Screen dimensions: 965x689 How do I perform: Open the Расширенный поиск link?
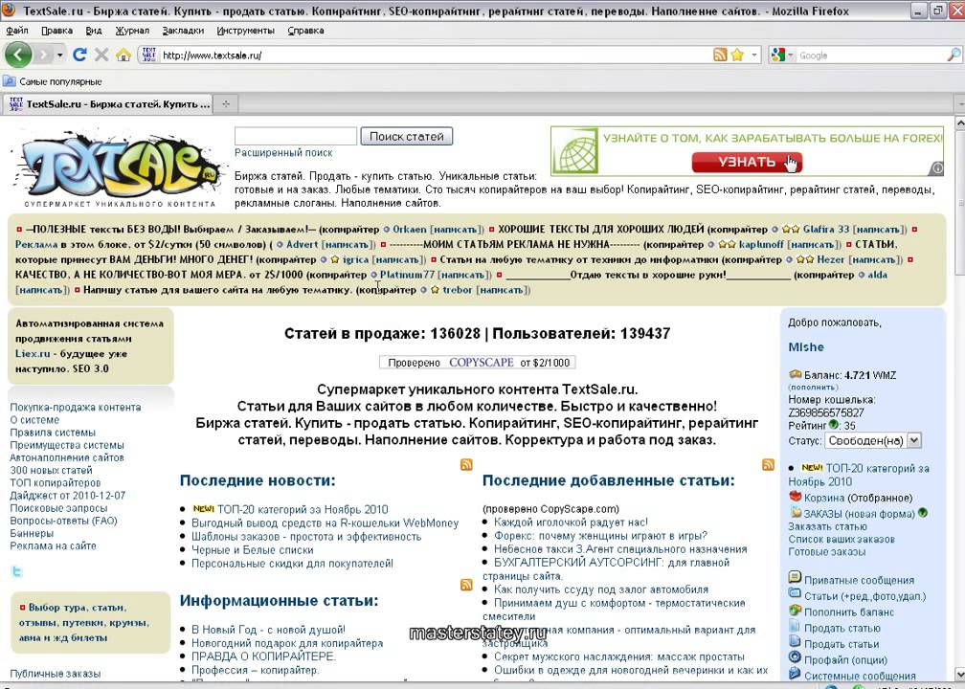click(283, 152)
